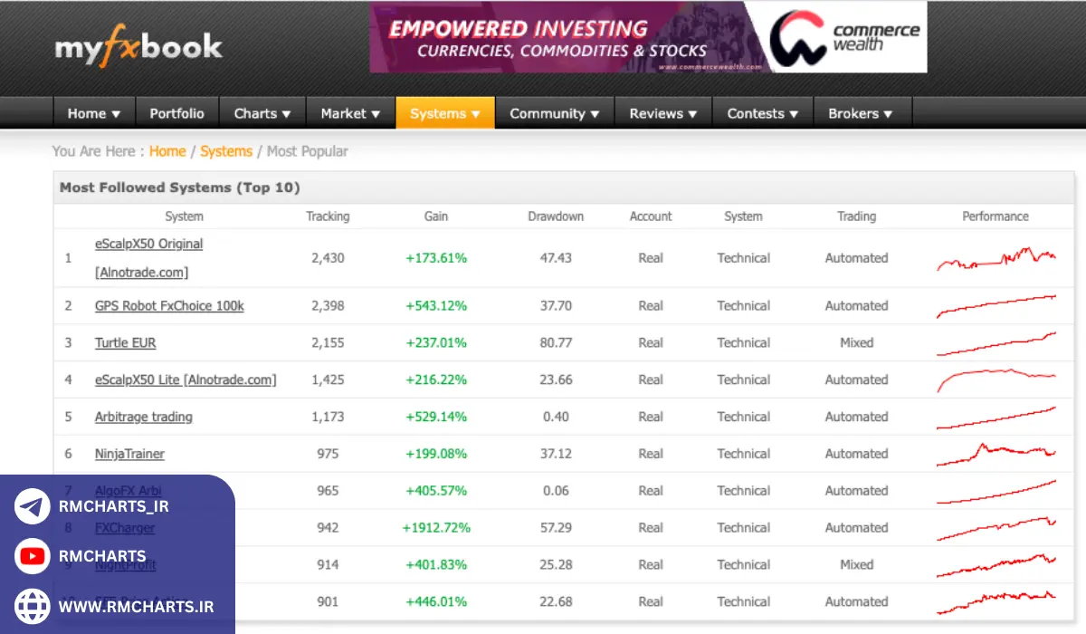Open the NinjaTrainer system link
Screen dimensions: 1086x634
(129, 454)
